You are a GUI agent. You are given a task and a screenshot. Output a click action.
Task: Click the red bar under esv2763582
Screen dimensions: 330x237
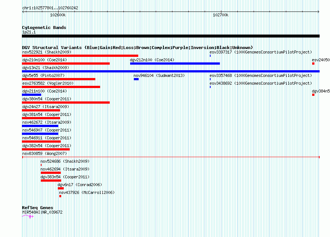pyautogui.click(x=61, y=87)
